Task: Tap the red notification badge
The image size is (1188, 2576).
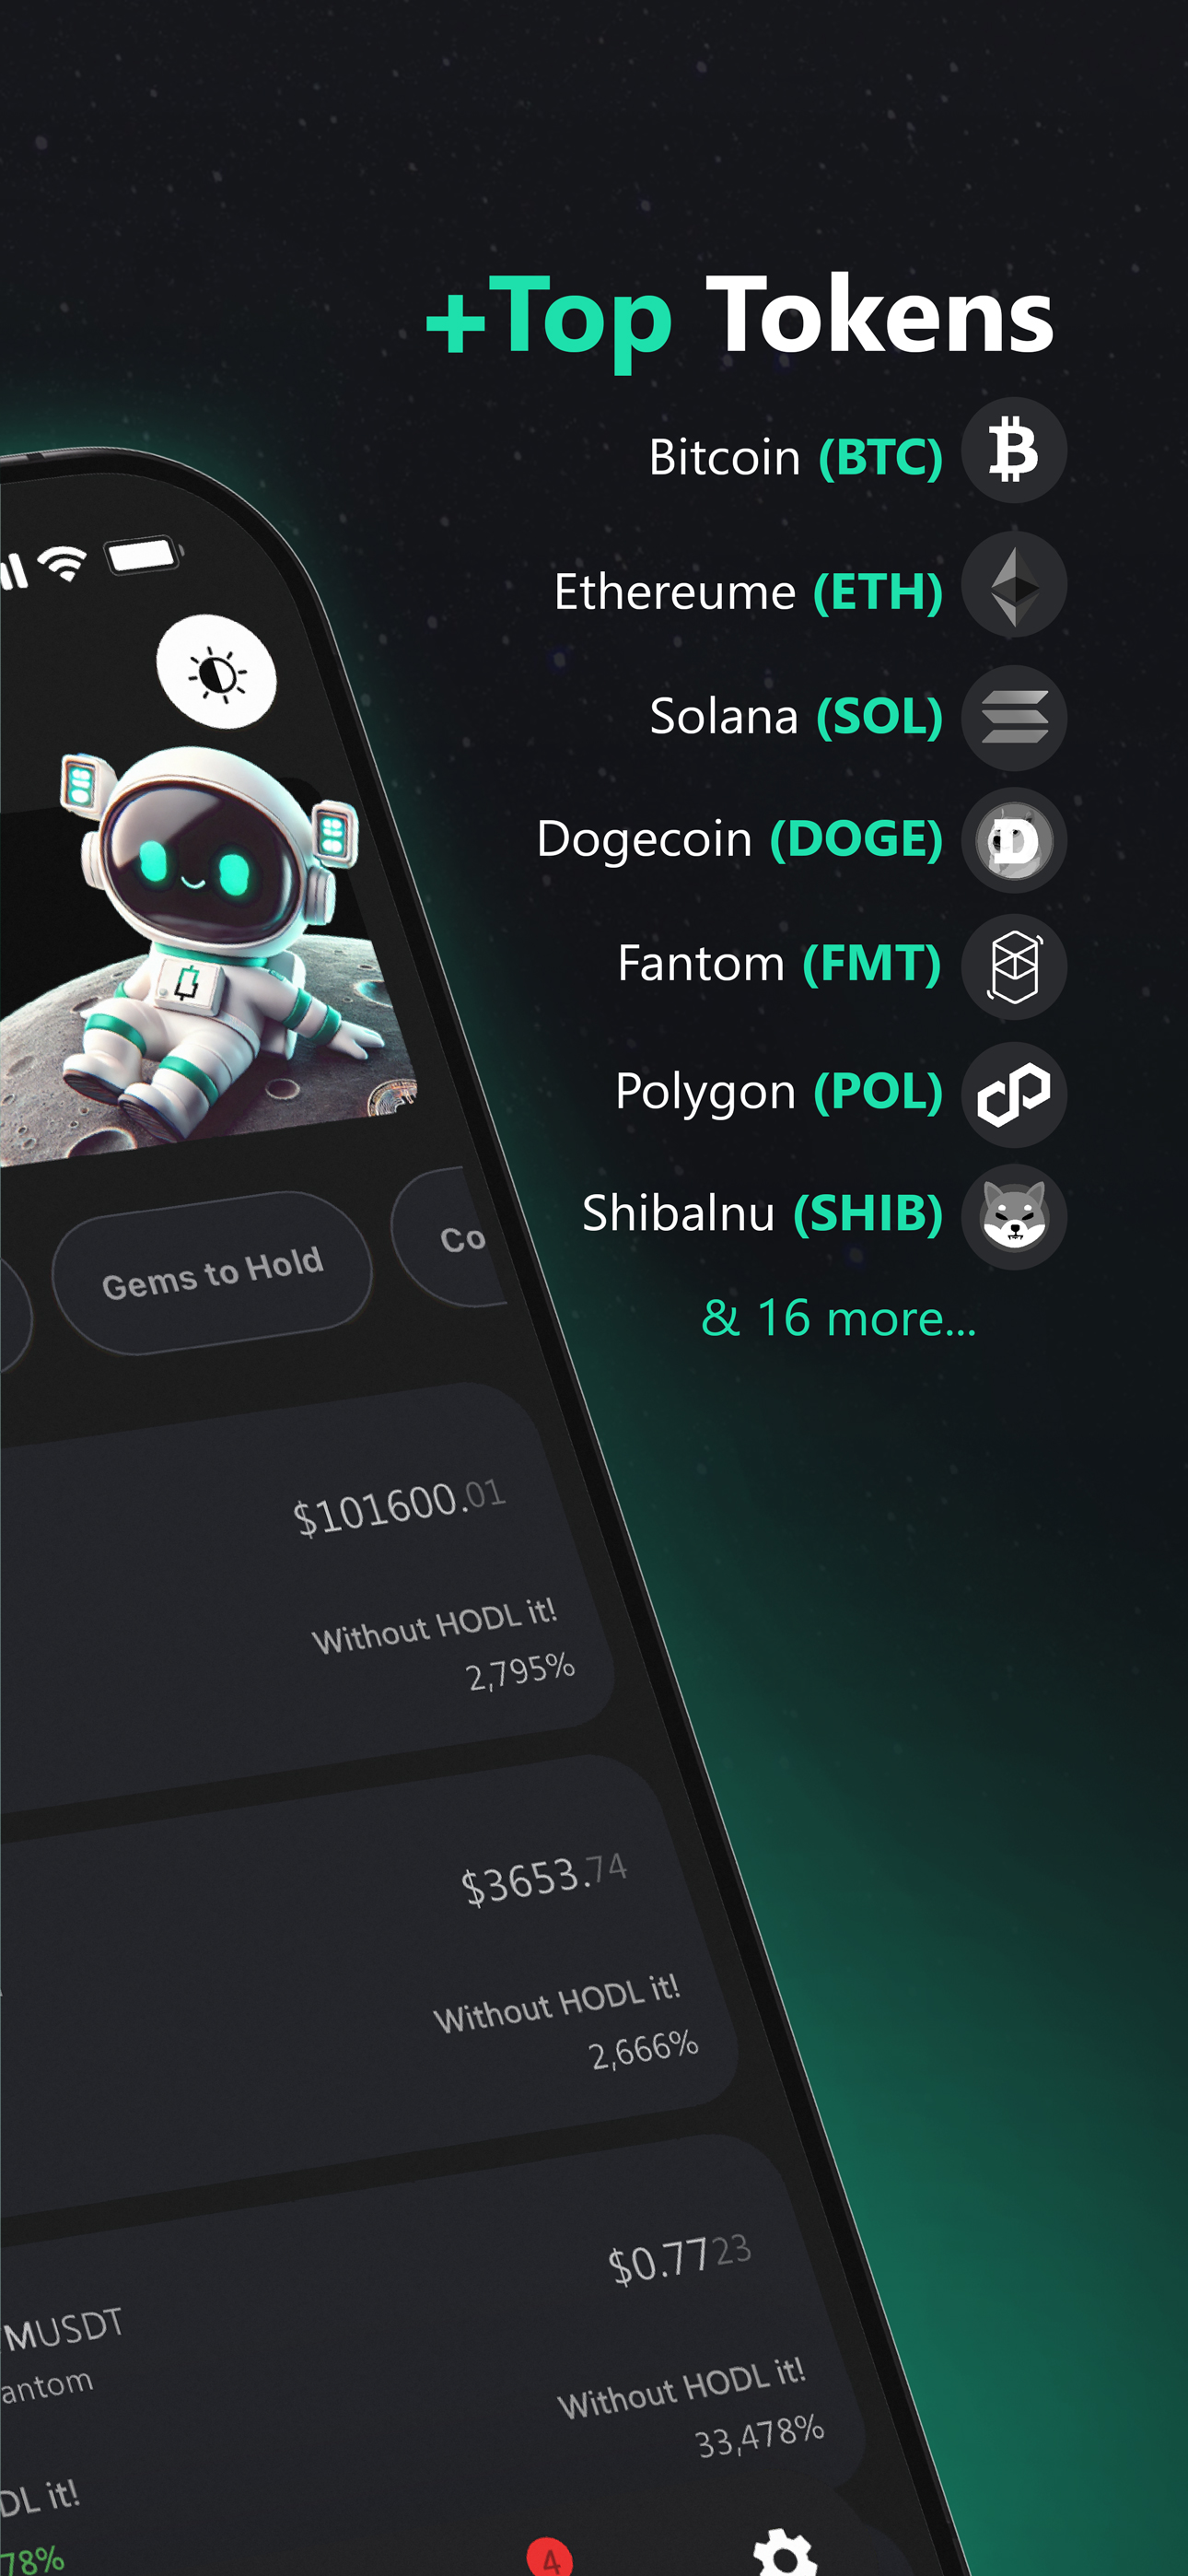Action: [550, 2558]
